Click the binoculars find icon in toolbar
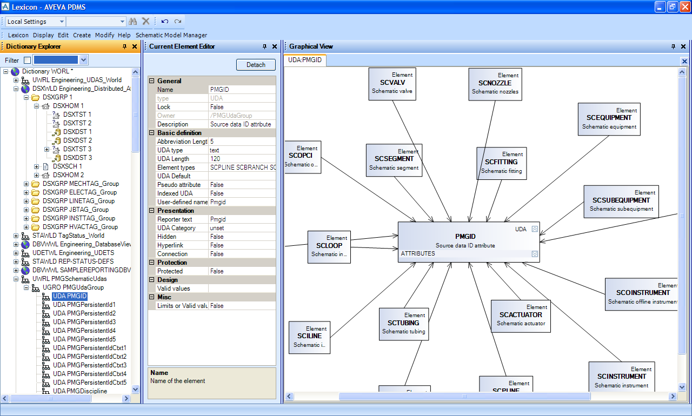692x416 pixels. (x=133, y=22)
